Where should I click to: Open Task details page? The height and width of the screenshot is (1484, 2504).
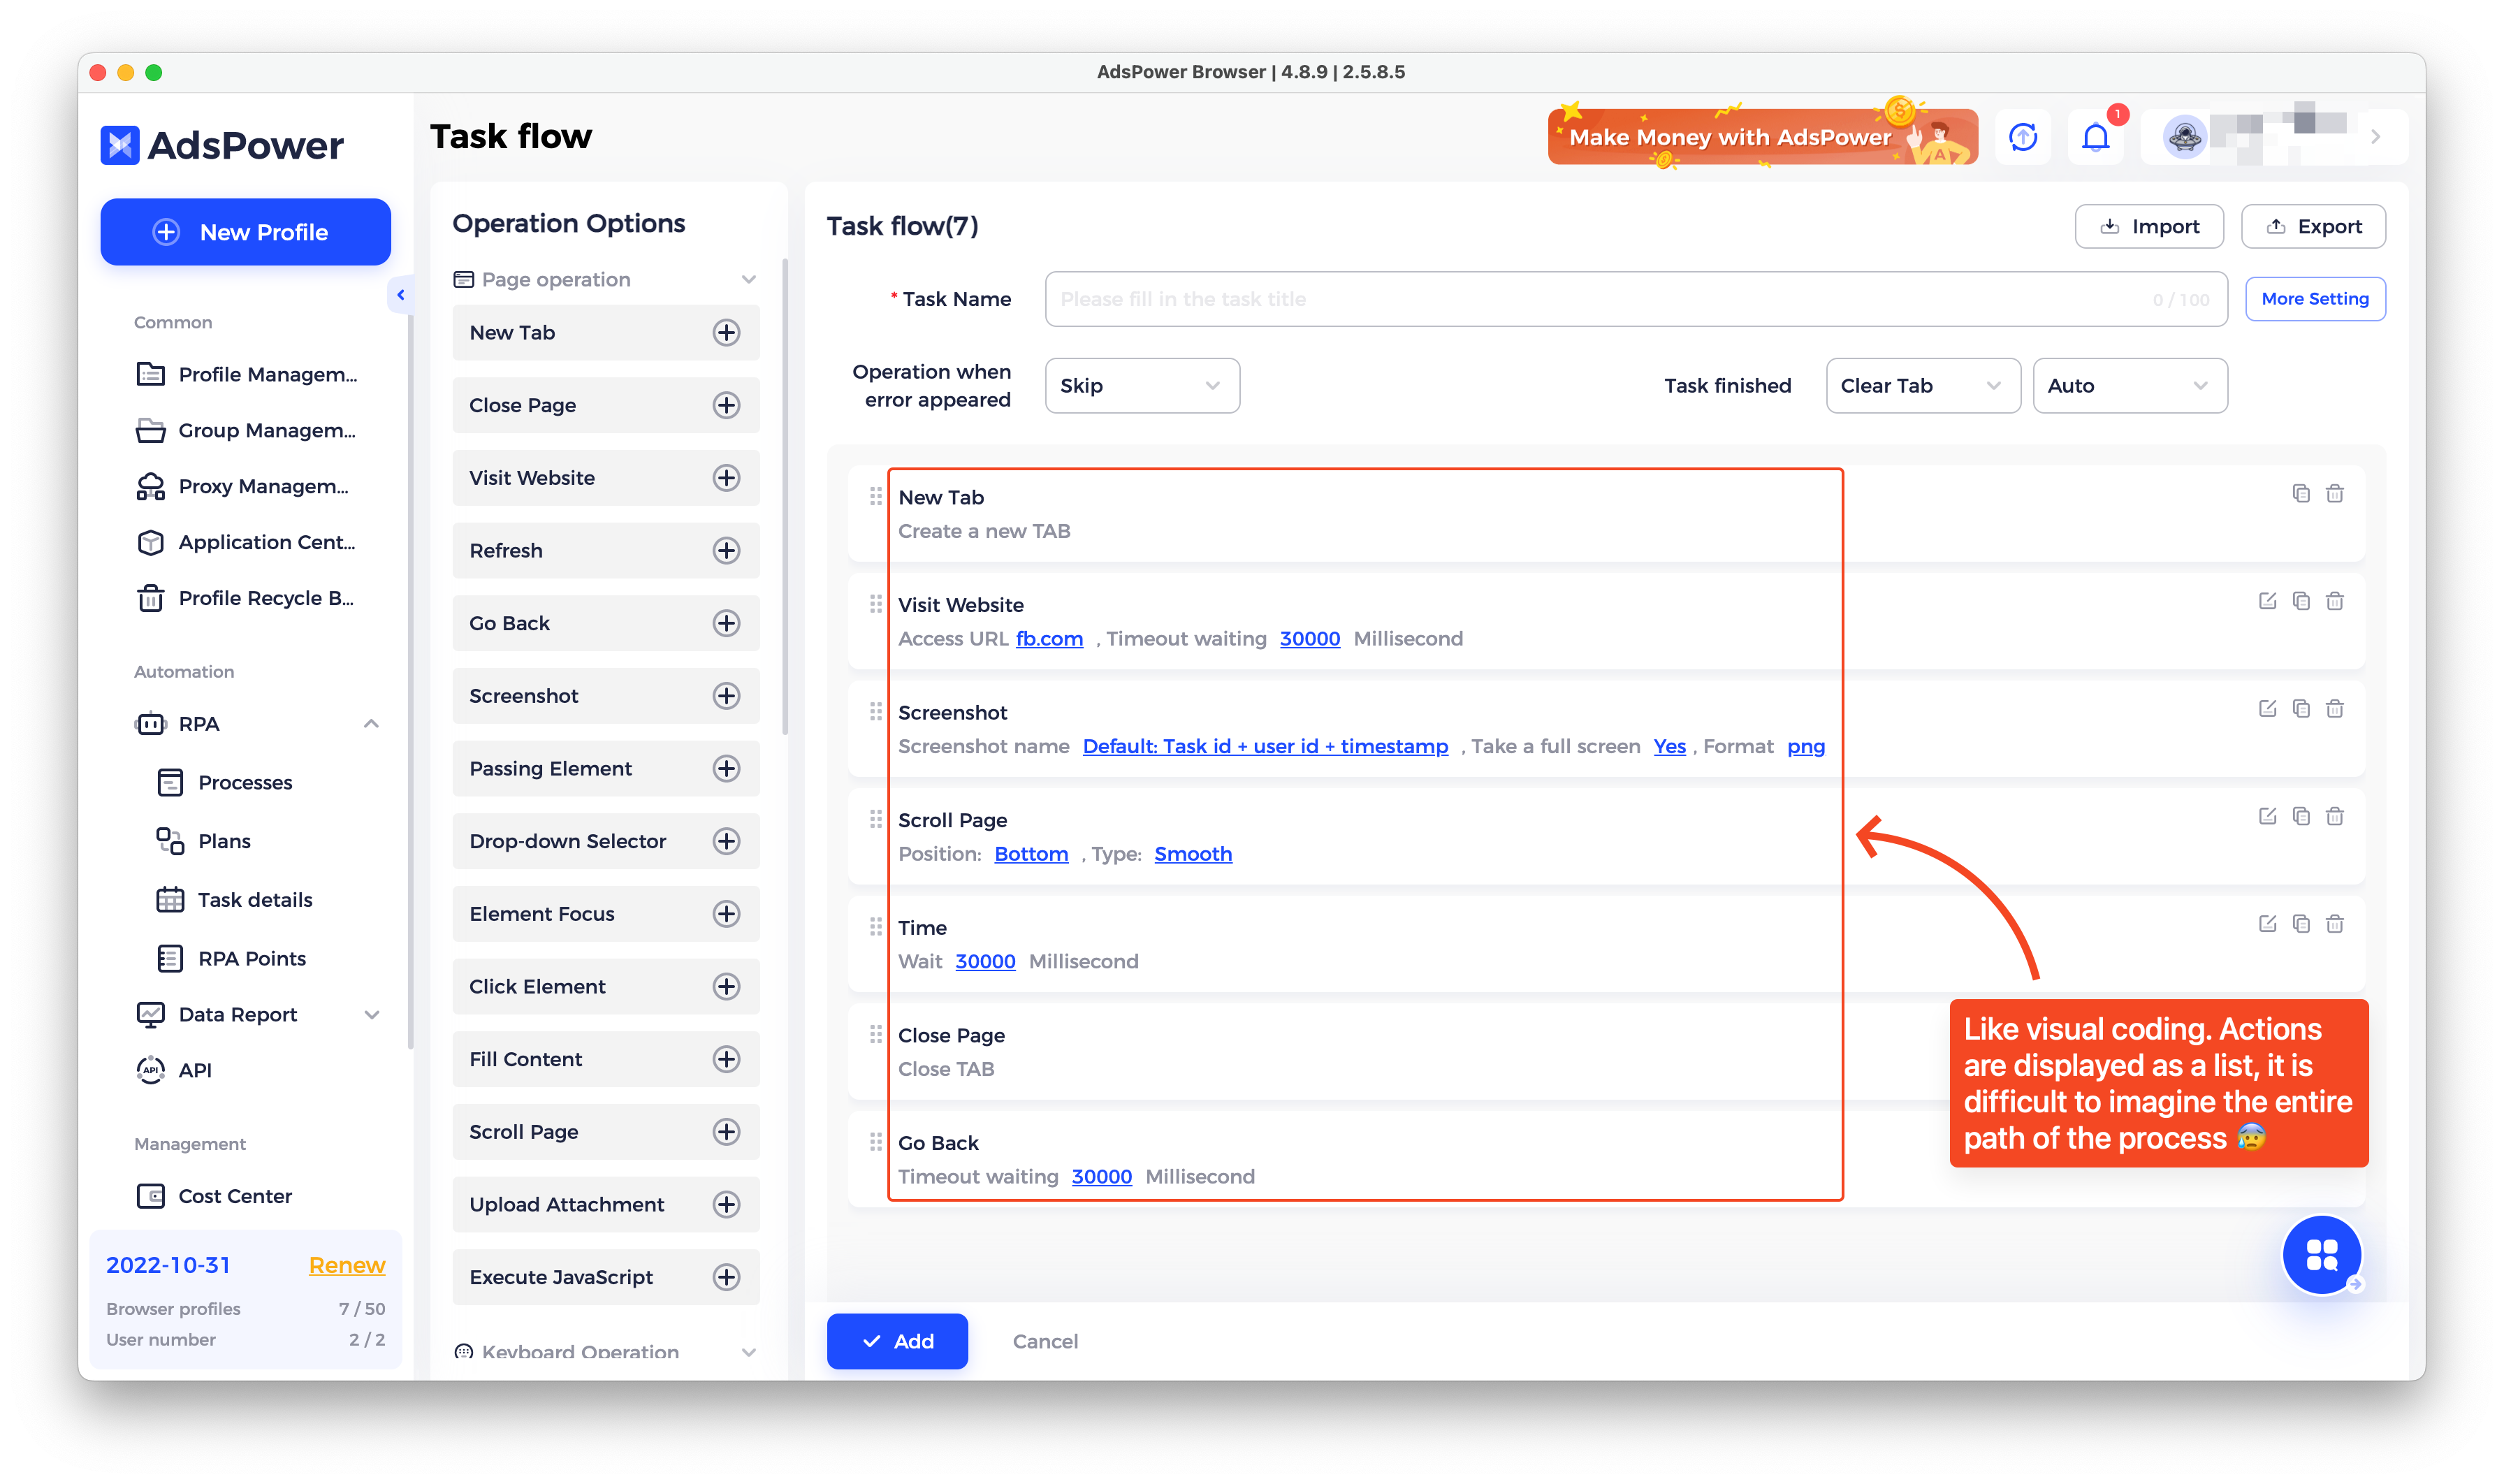click(236, 900)
